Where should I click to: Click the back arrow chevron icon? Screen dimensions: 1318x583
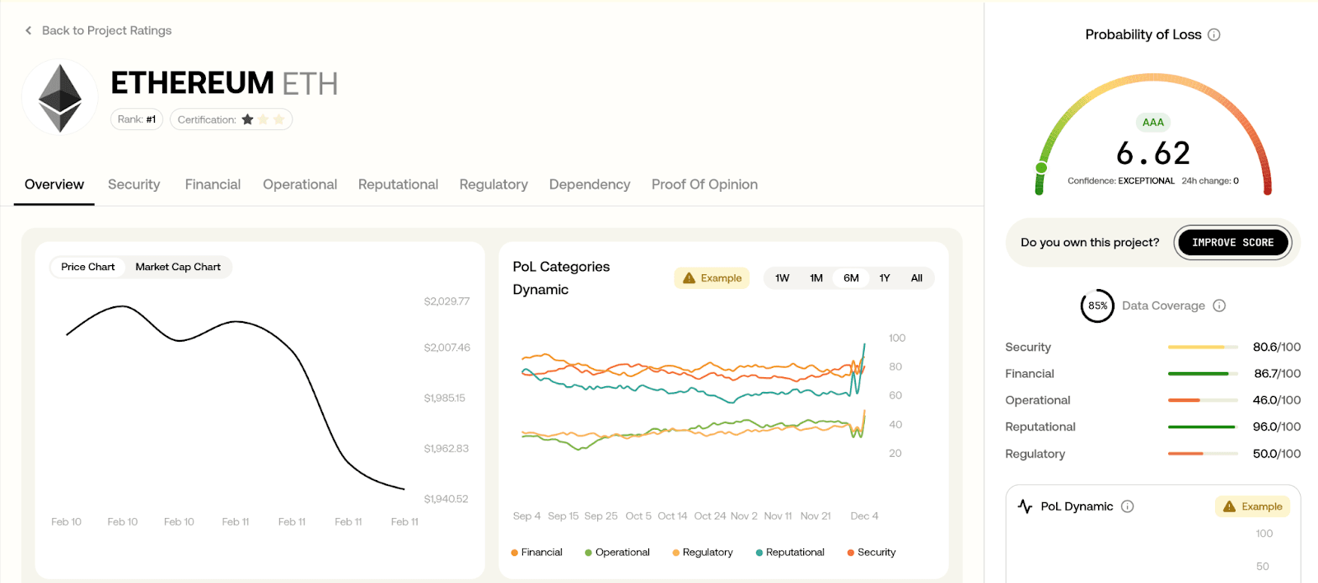28,30
